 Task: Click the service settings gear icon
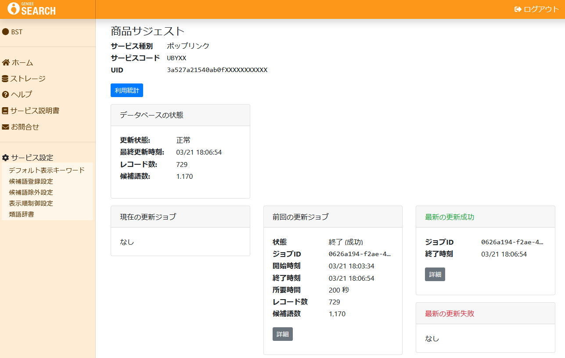coord(6,158)
